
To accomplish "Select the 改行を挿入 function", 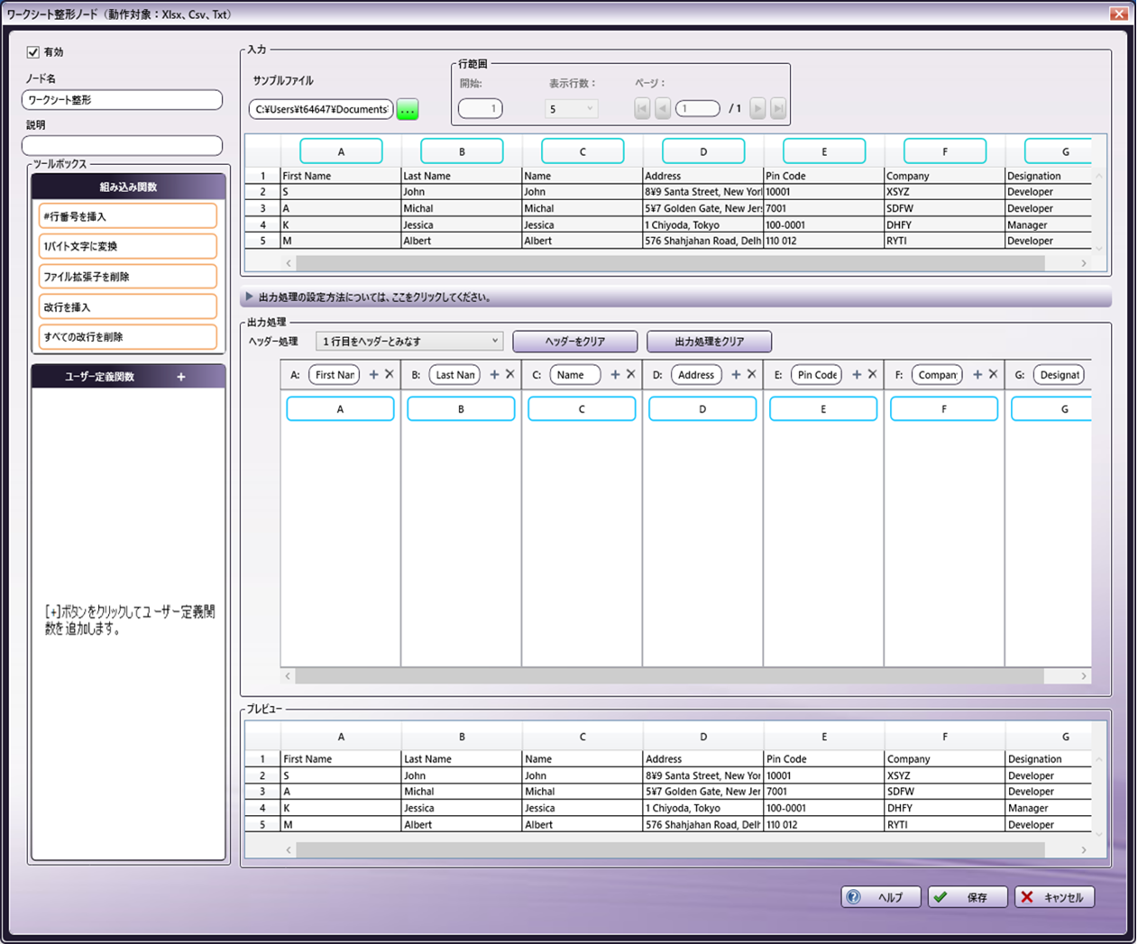I will click(128, 307).
